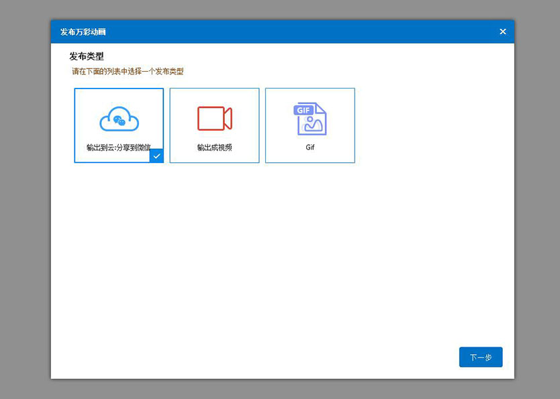The width and height of the screenshot is (560, 399).
Task: Close the 发布万彩动画 dialog
Action: tap(503, 32)
